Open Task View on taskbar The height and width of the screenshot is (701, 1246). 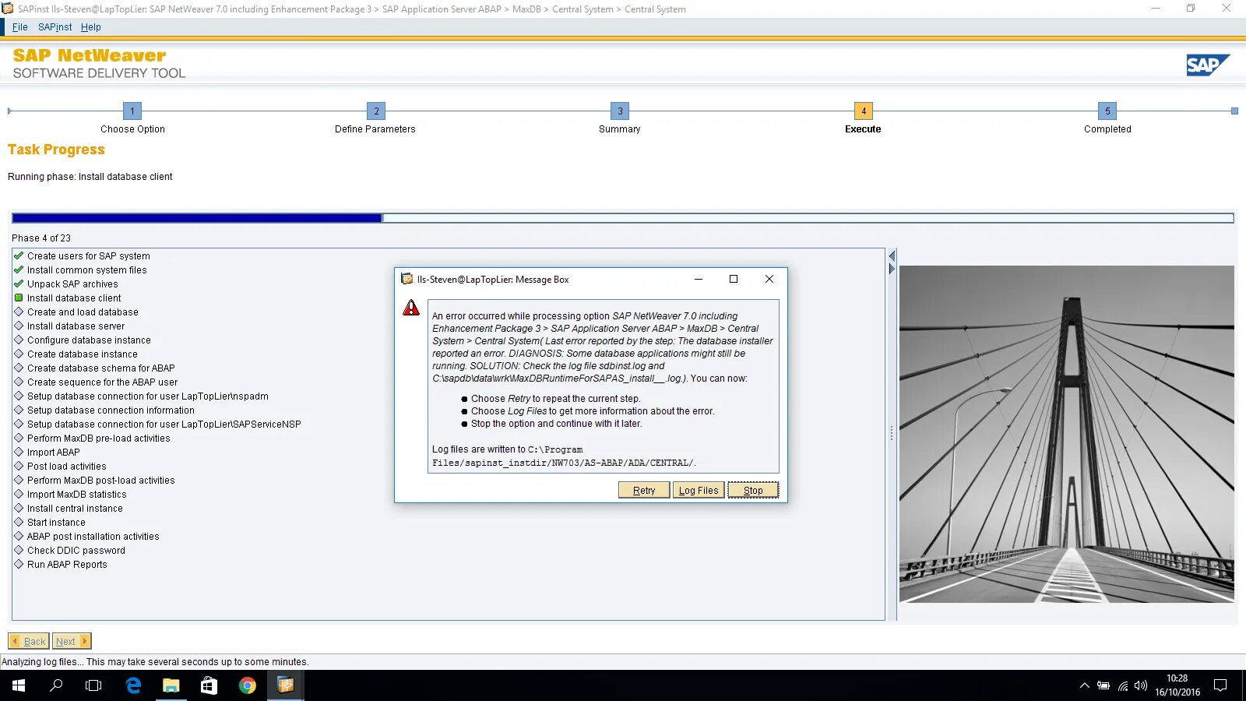pyautogui.click(x=93, y=685)
